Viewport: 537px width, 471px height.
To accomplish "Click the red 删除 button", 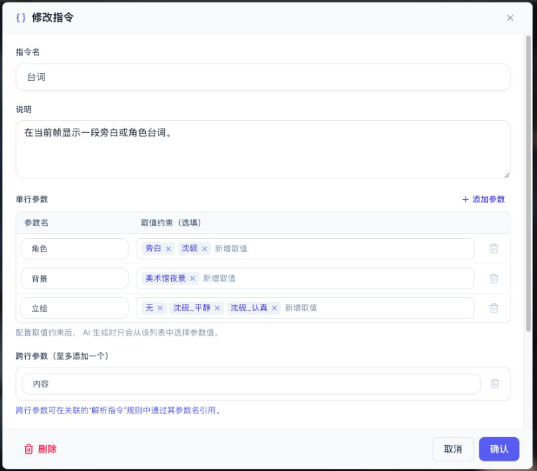I will pyautogui.click(x=40, y=449).
